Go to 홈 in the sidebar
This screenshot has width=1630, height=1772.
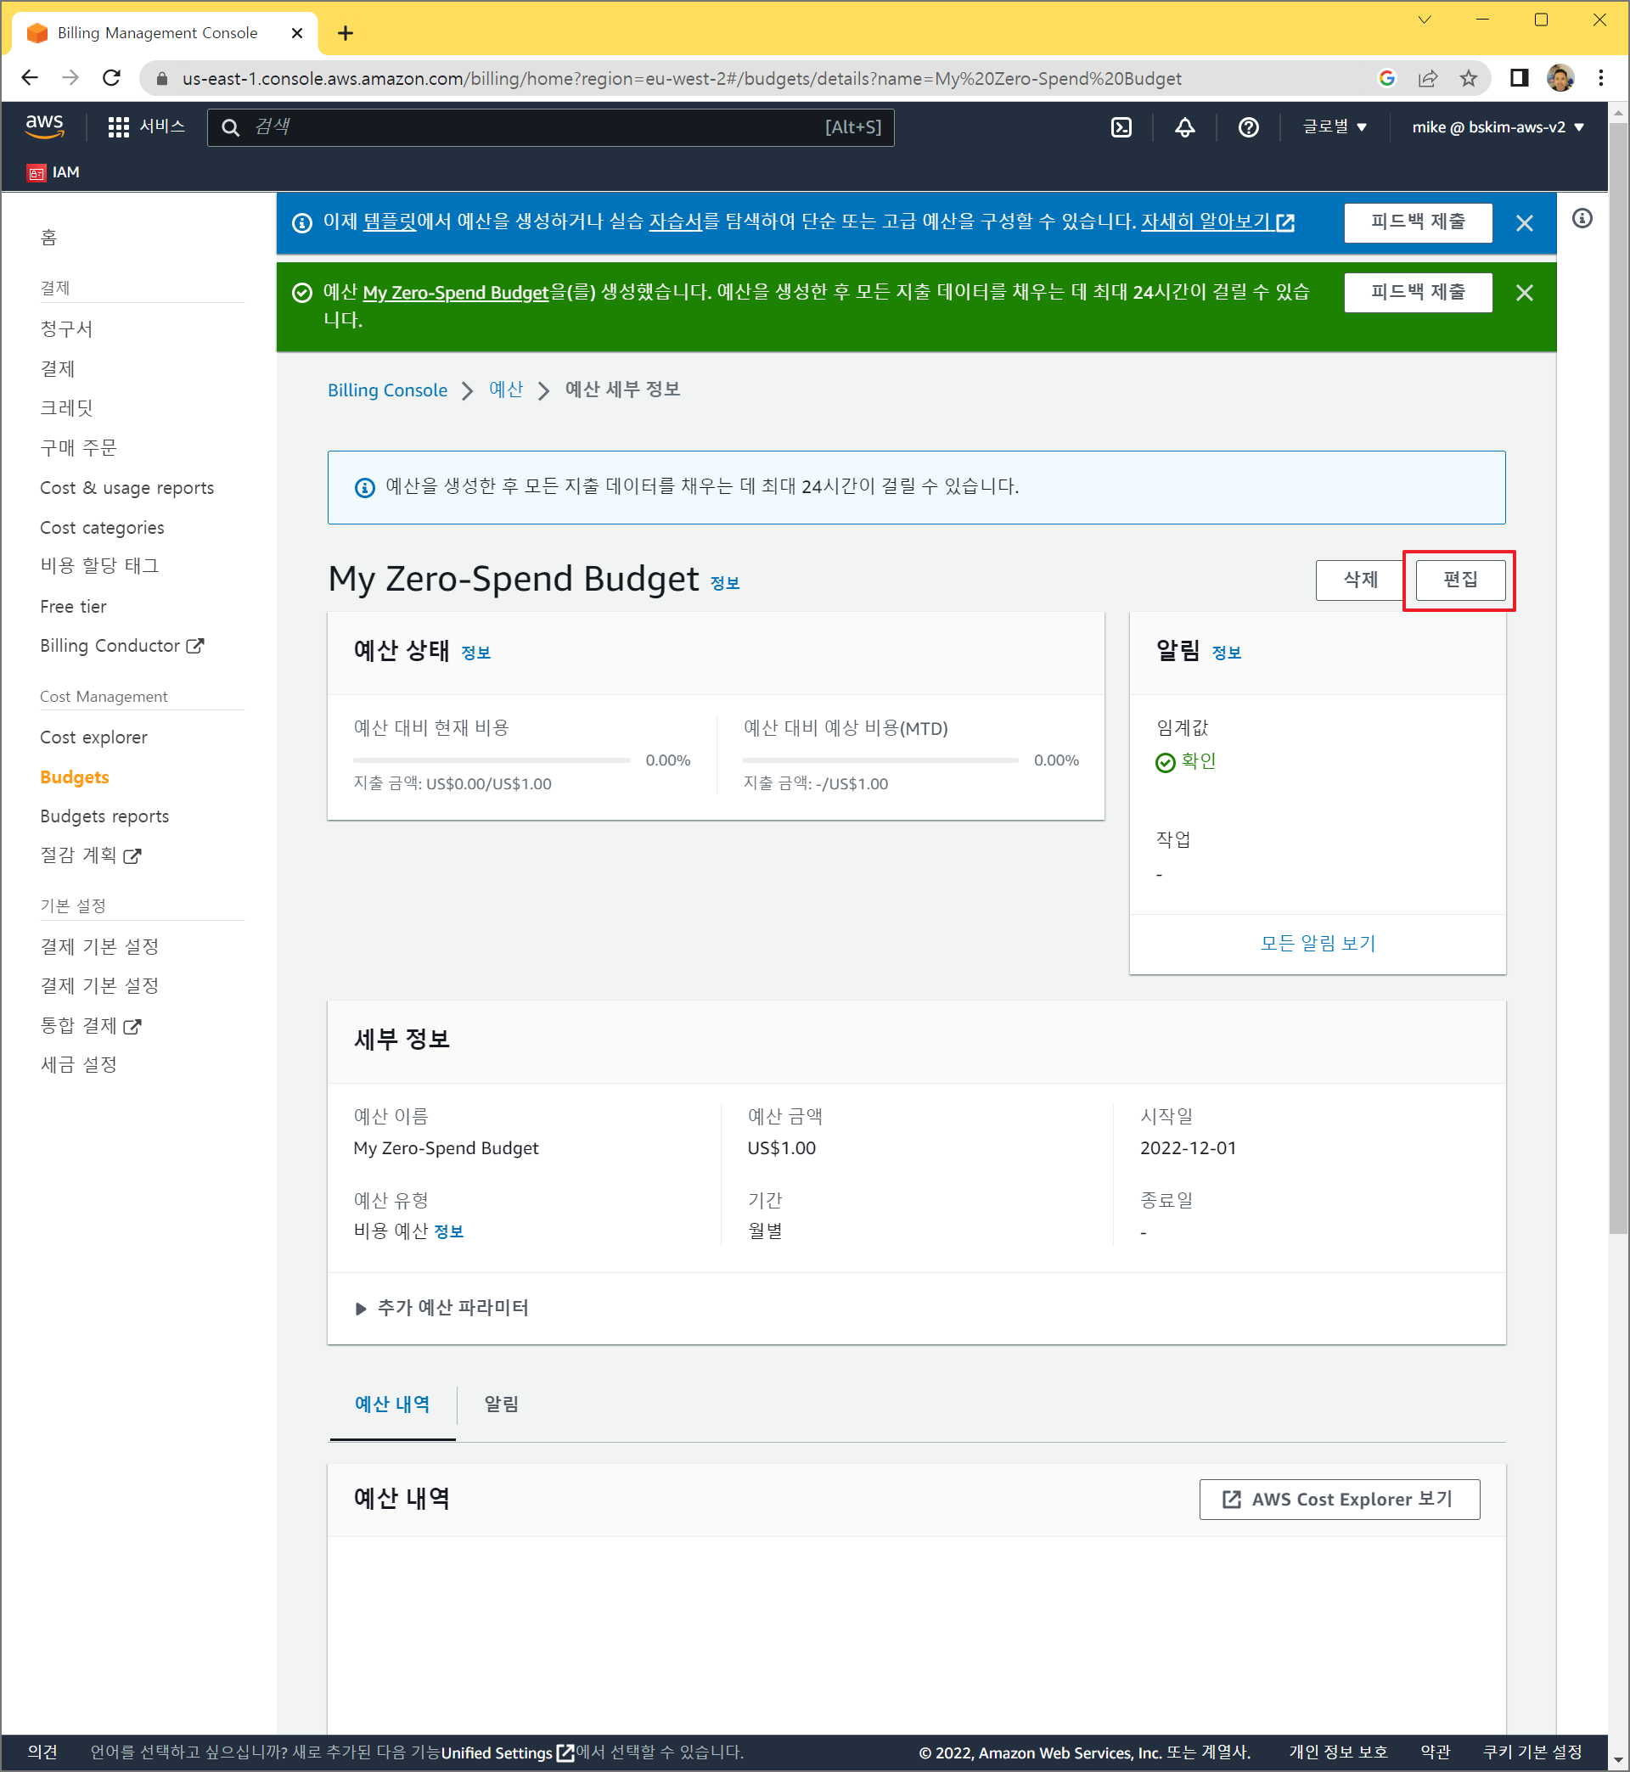[x=48, y=237]
